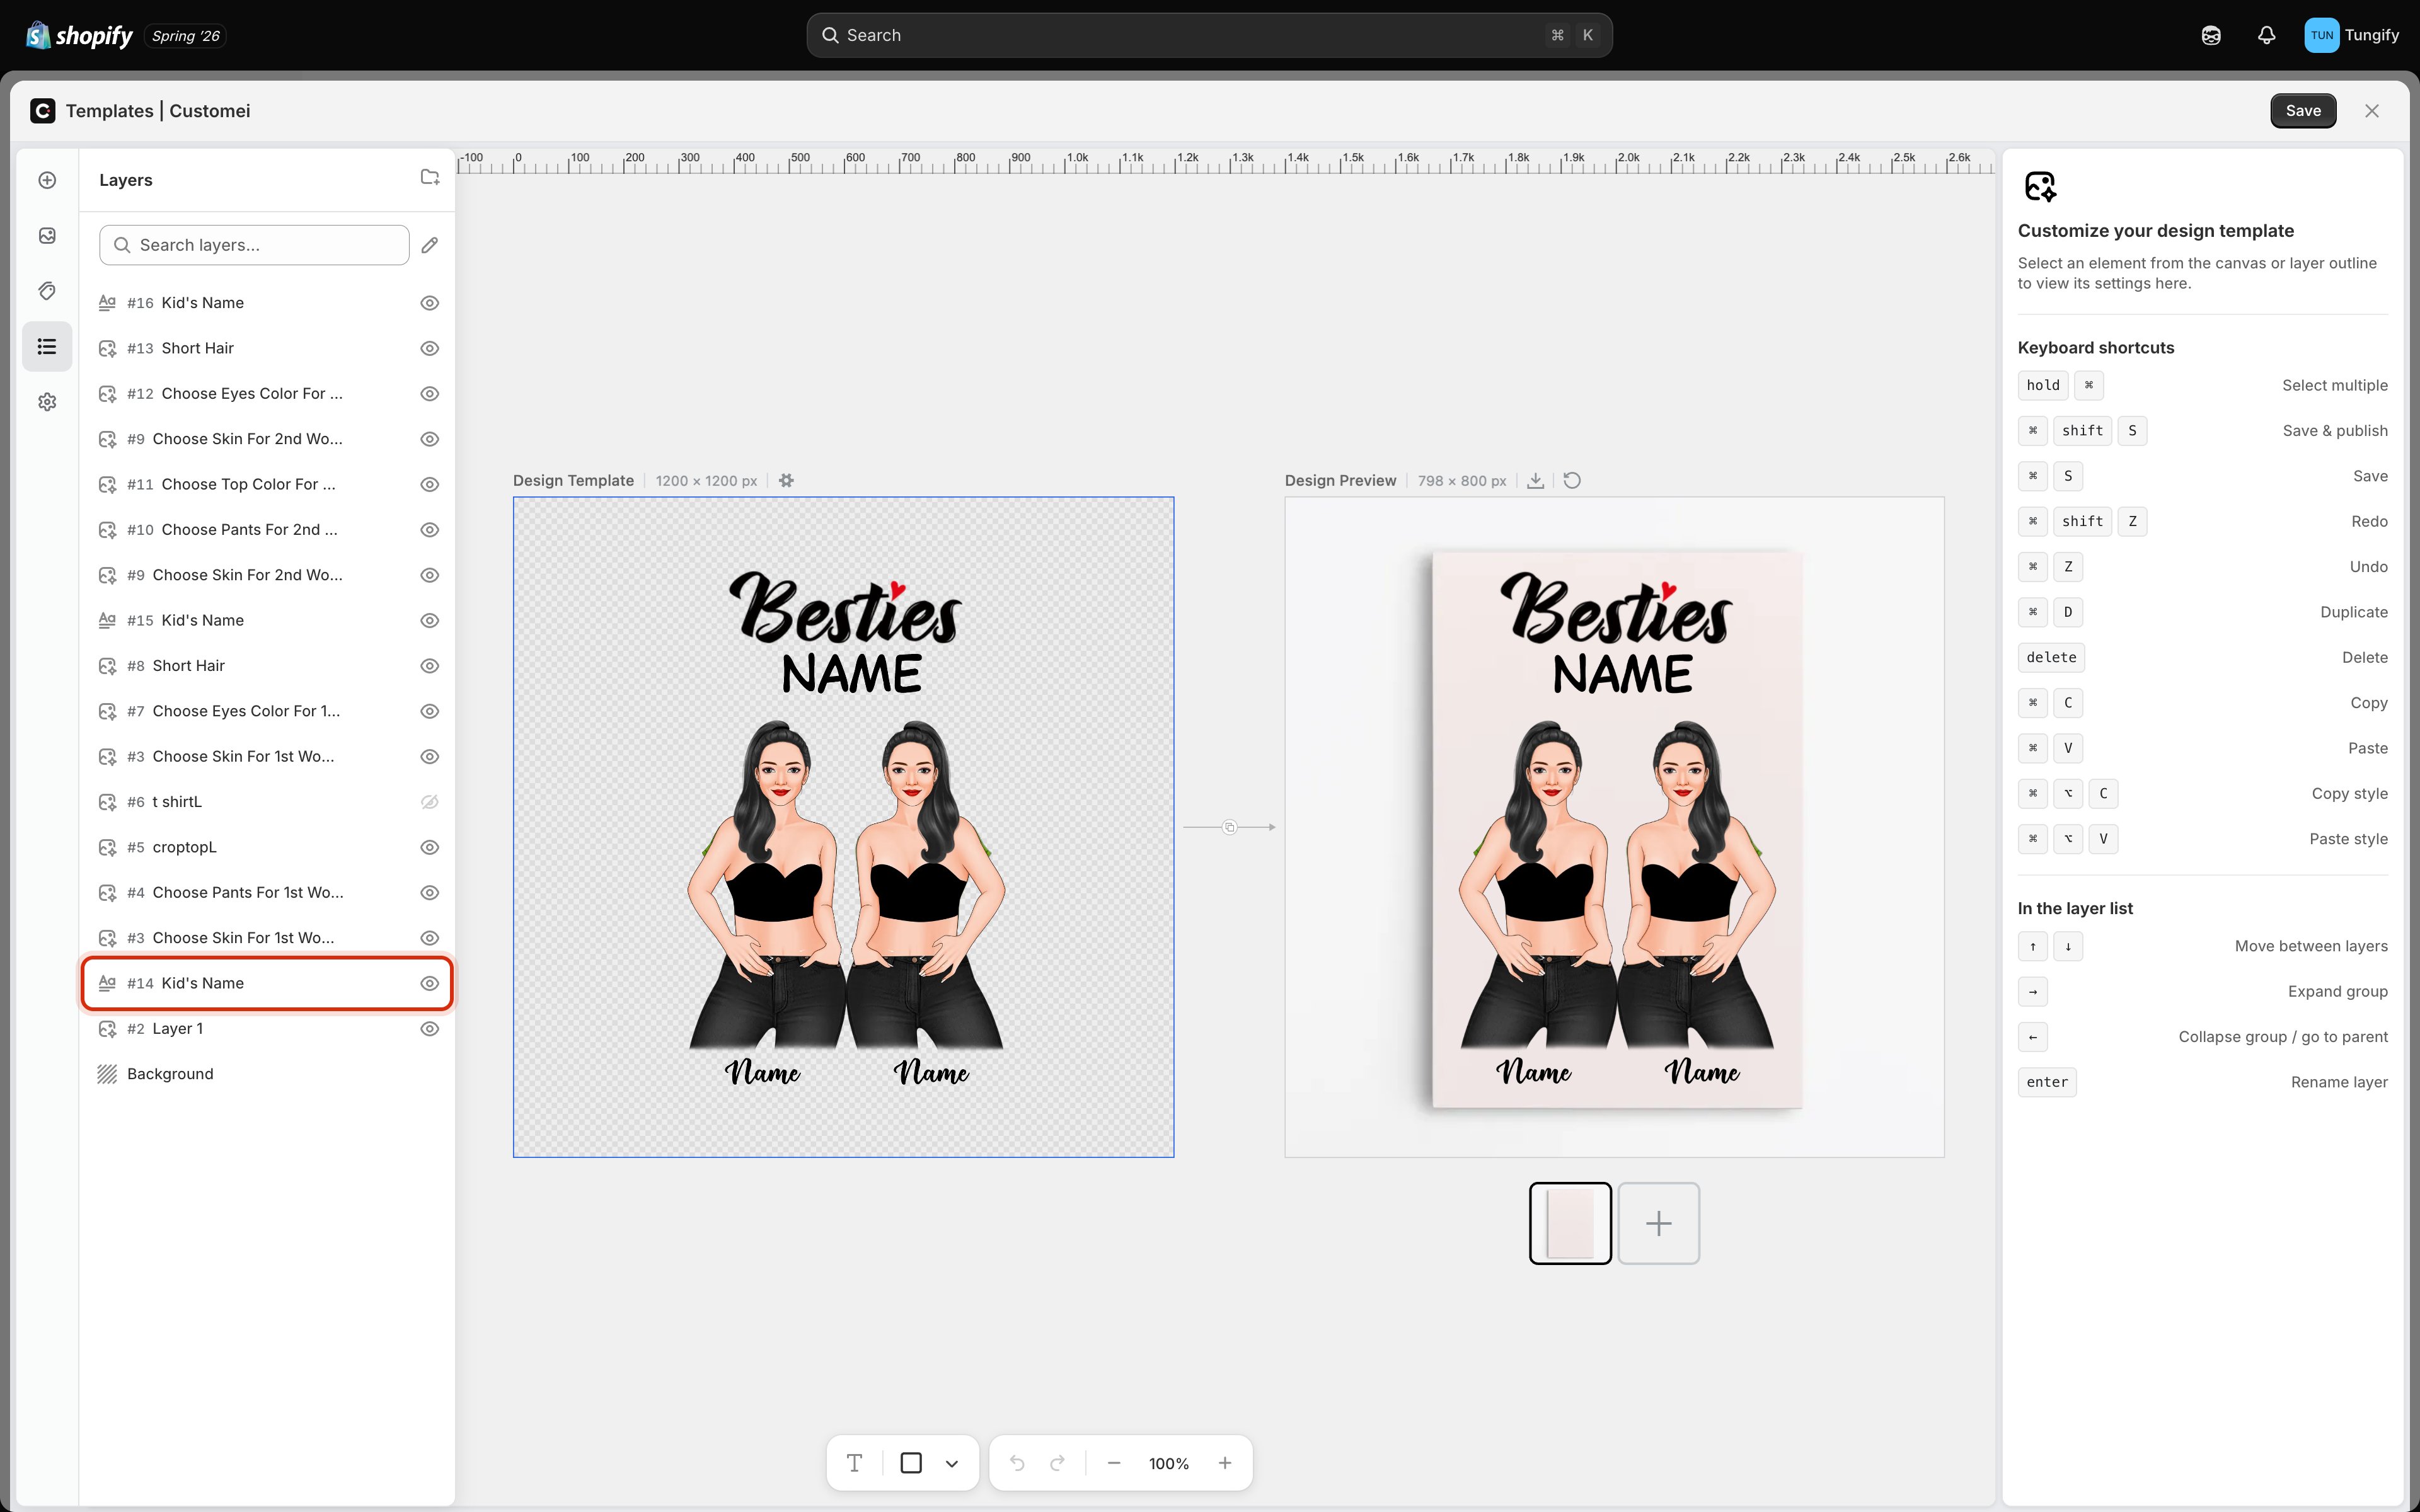Click the Shopify logo
The image size is (2420, 1512).
click(x=80, y=35)
